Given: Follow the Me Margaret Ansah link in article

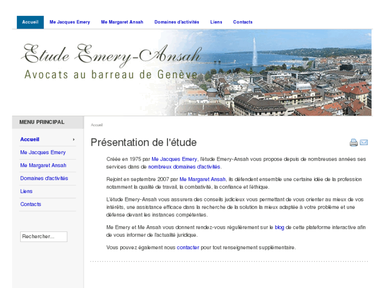Looking at the screenshot, I should (203, 180).
